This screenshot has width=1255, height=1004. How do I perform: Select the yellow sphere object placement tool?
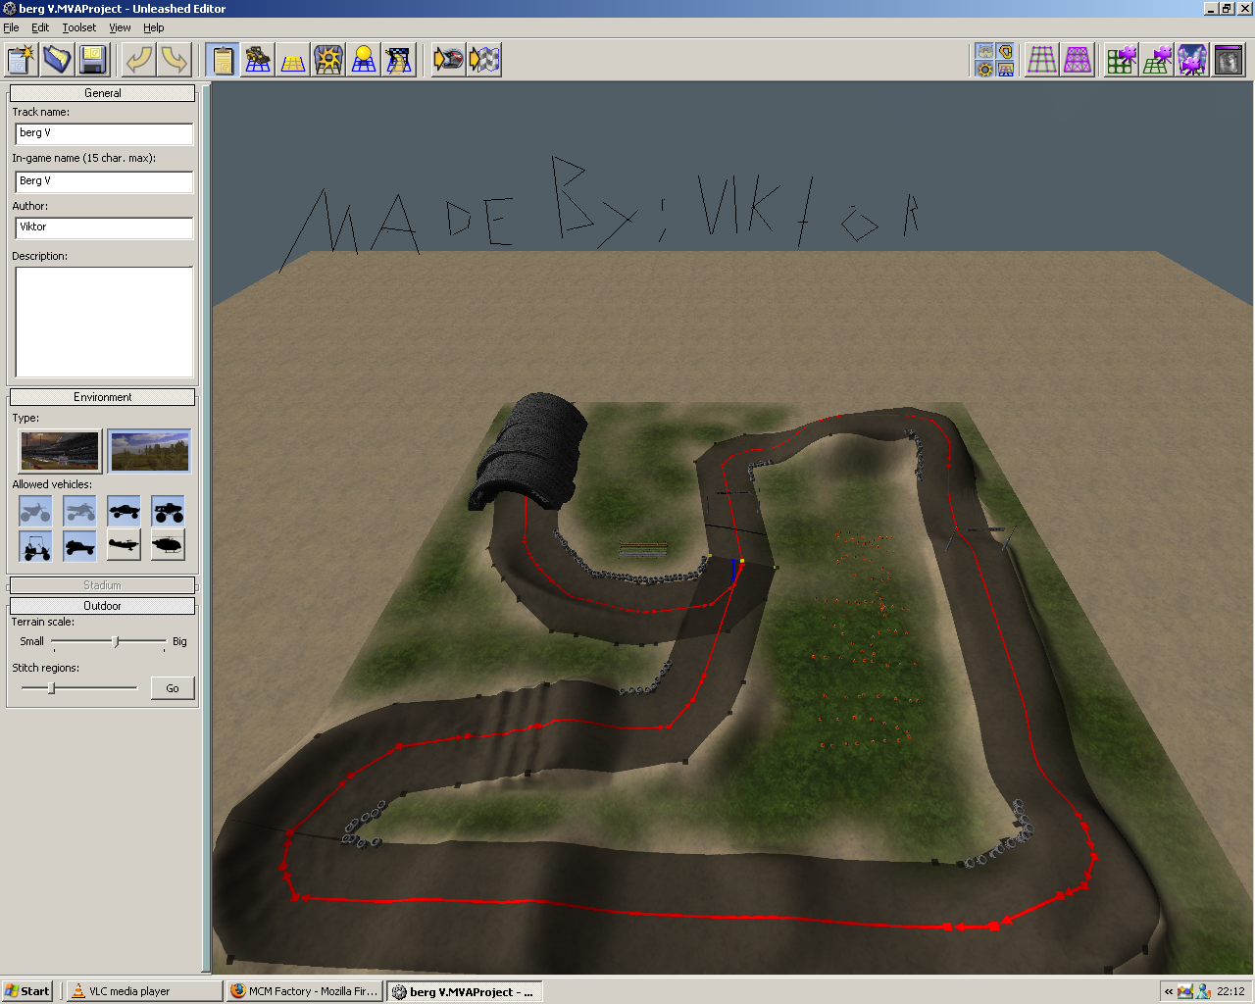(364, 61)
